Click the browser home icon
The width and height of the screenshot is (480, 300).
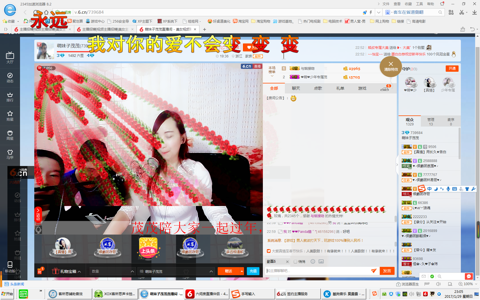(x=46, y=12)
